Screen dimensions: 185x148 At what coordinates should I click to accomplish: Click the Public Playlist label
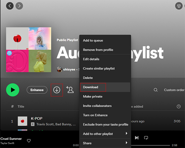pyautogui.click(x=67, y=40)
